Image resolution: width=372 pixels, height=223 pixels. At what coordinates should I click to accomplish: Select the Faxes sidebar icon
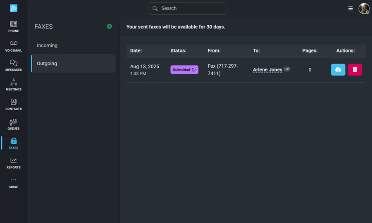point(14,144)
